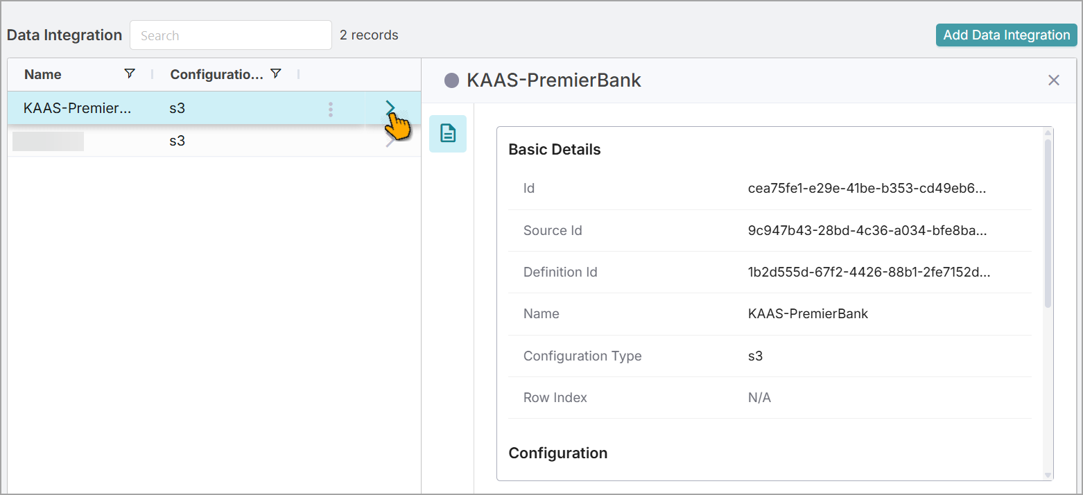Click the scrollbar down arrow in the details panel
The image size is (1083, 495).
tap(1048, 475)
